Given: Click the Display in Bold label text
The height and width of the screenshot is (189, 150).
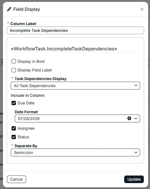Looking at the screenshot, I should [31, 61].
